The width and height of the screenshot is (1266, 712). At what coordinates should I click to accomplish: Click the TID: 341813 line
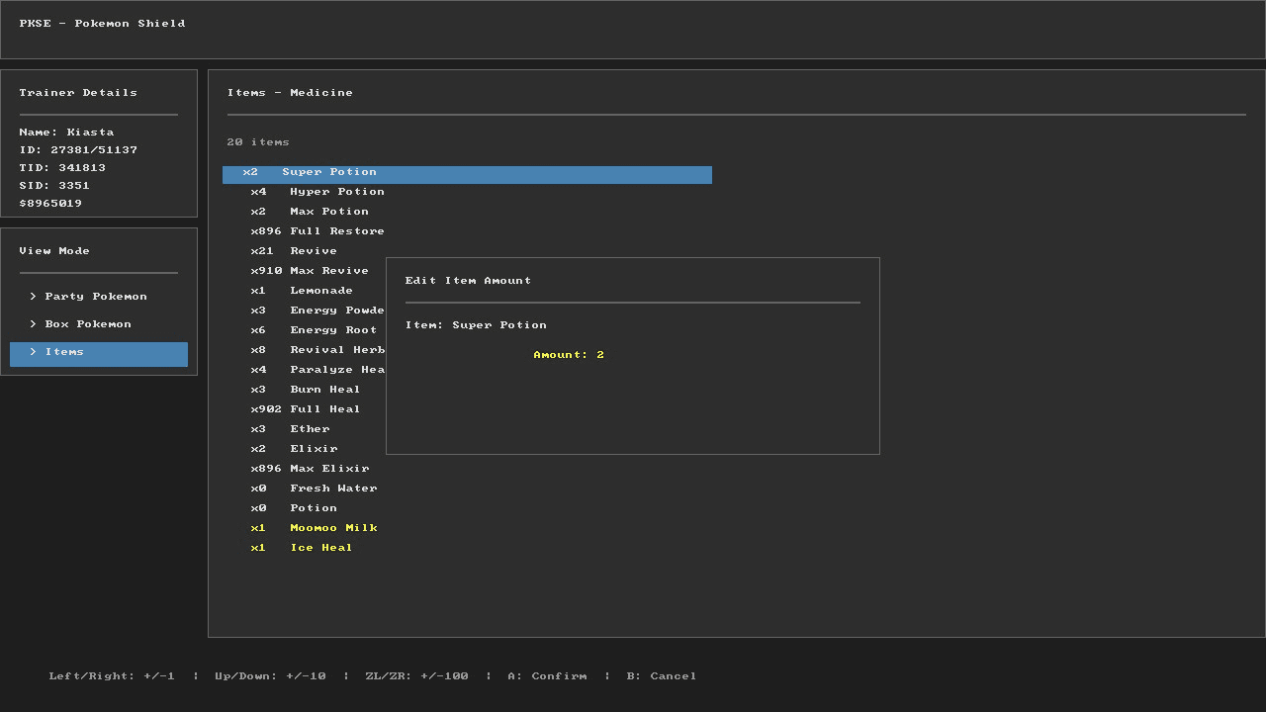[x=62, y=168]
